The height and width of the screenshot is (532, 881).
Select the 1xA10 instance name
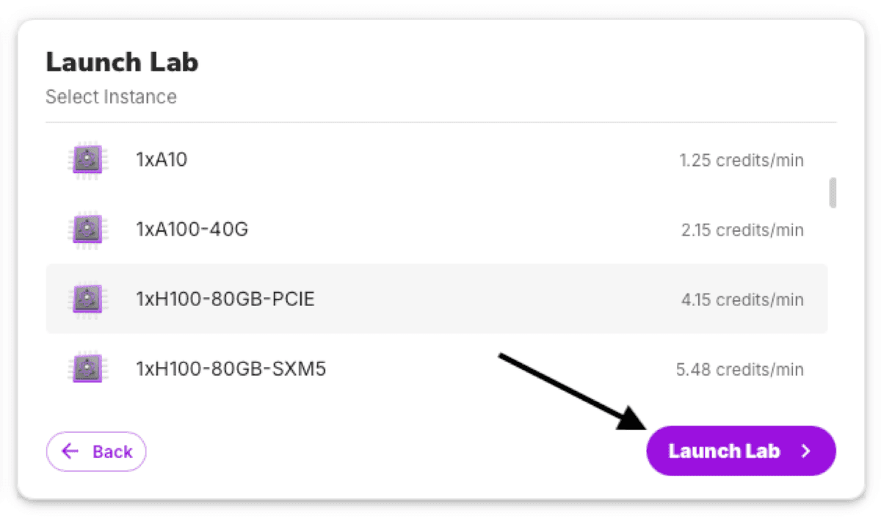tap(162, 159)
